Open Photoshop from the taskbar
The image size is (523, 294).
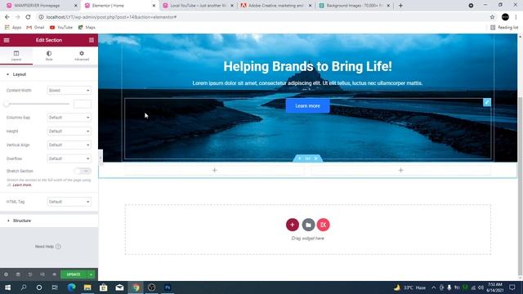pos(168,287)
